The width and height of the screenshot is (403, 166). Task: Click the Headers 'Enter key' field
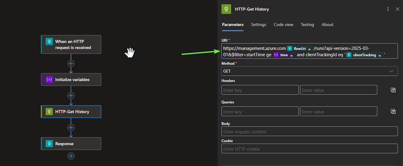260,90
